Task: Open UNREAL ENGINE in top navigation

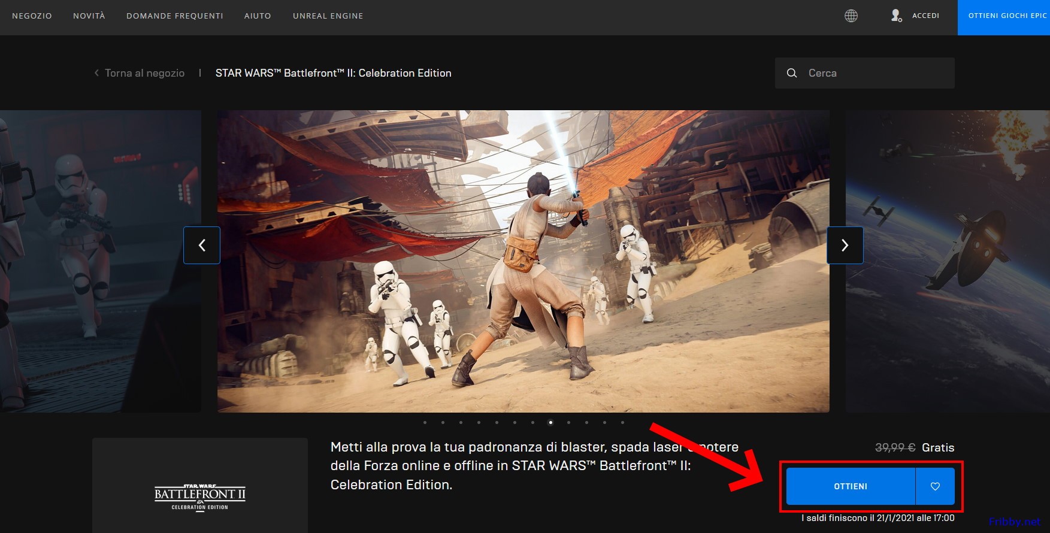Action: (x=328, y=16)
